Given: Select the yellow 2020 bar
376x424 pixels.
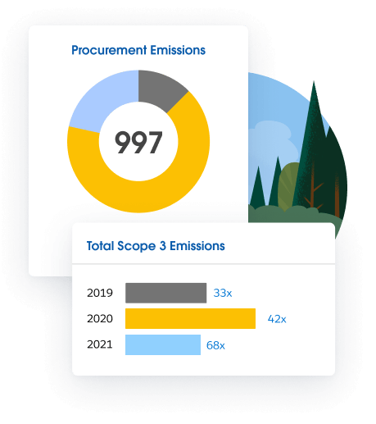Looking at the screenshot, I should point(190,318).
